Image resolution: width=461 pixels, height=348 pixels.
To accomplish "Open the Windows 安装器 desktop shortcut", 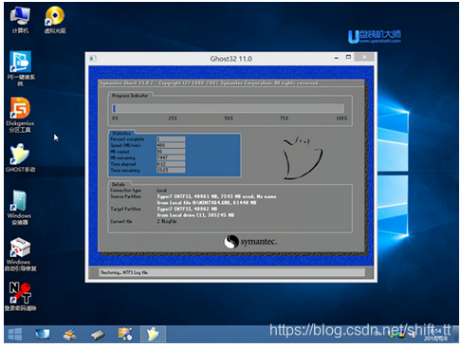I will pyautogui.click(x=20, y=208).
